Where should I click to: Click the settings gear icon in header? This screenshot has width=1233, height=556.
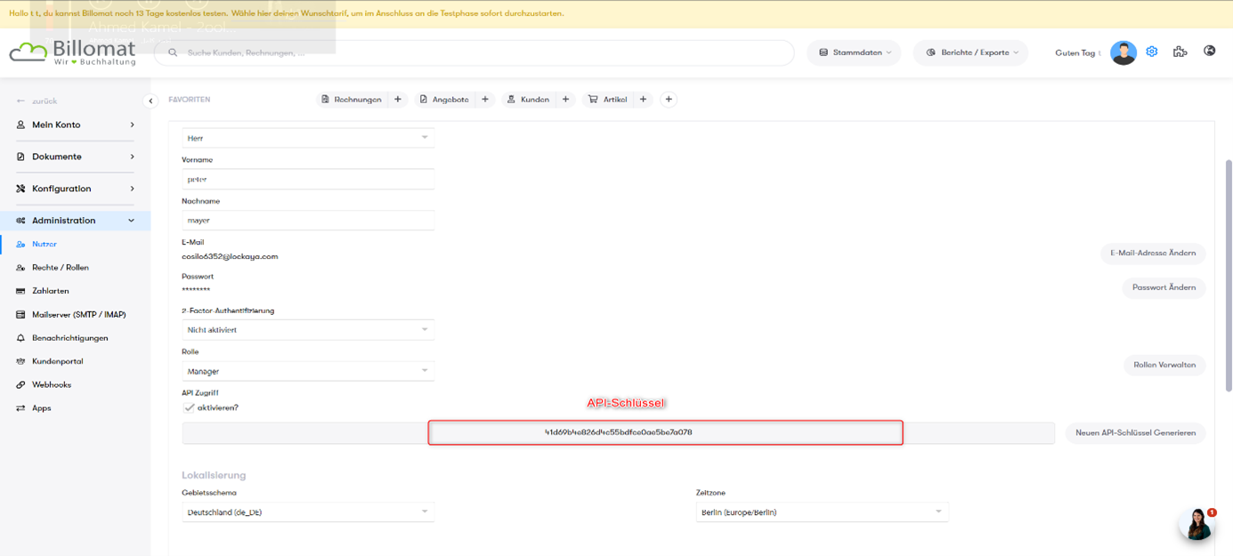click(1151, 52)
